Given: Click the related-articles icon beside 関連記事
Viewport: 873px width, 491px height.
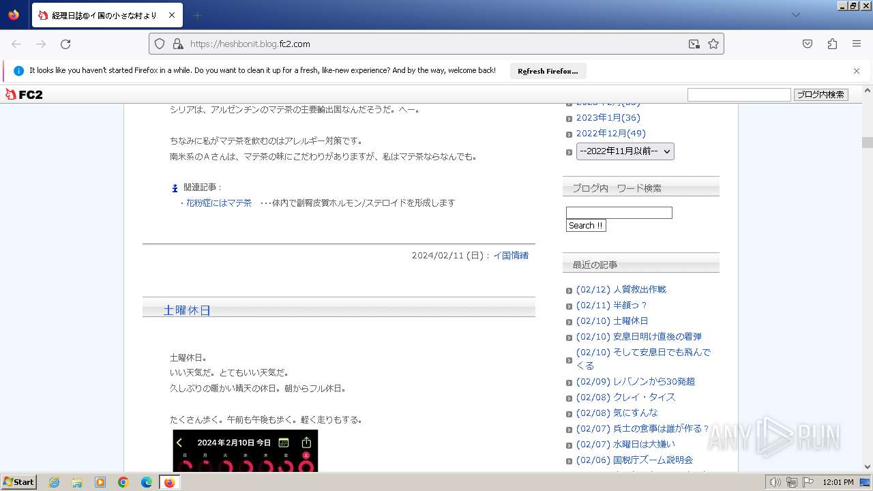Looking at the screenshot, I should pos(175,188).
